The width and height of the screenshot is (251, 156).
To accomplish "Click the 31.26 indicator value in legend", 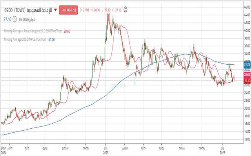I will pyautogui.click(x=51, y=39).
